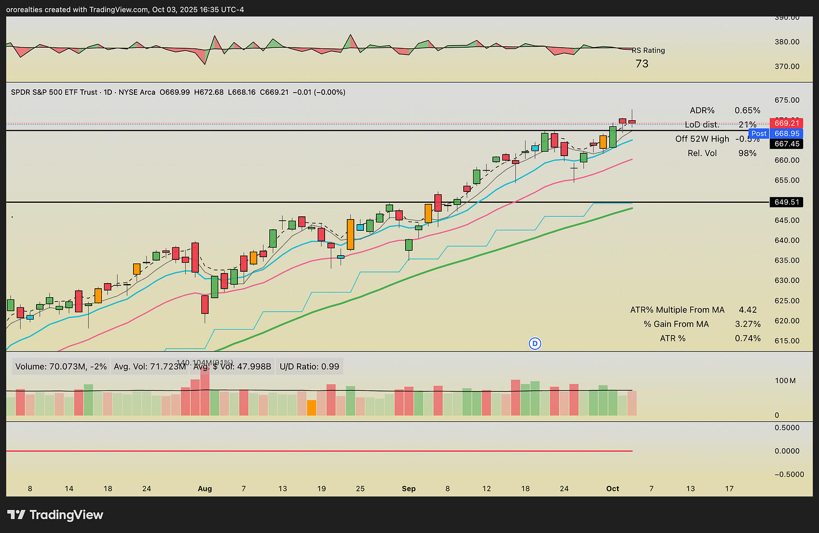Click the Avg. $ Vol: 47.998B readout
The image size is (819, 533).
[x=232, y=367]
